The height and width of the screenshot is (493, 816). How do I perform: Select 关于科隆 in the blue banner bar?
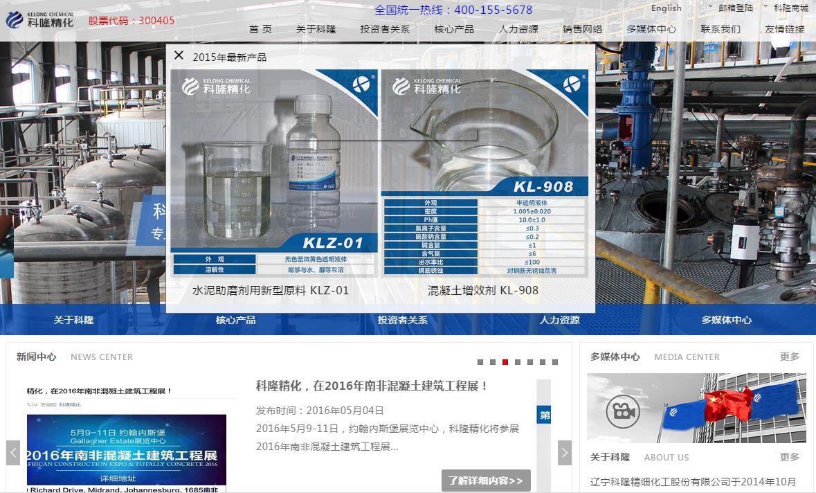[x=74, y=320]
